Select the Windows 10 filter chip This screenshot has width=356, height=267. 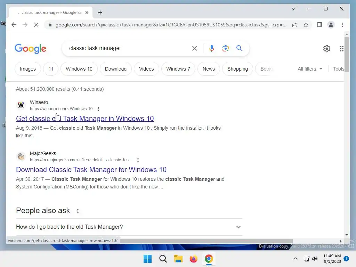click(x=79, y=69)
